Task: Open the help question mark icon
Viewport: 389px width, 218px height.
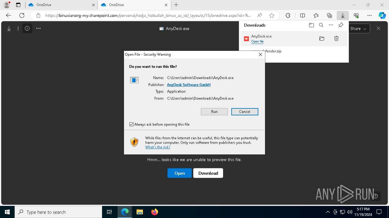Action: pyautogui.click(x=376, y=196)
